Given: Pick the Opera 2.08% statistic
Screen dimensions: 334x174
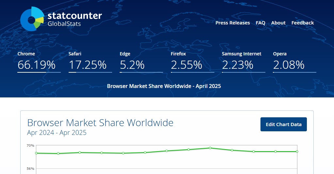Looking at the screenshot, I should coord(289,65).
